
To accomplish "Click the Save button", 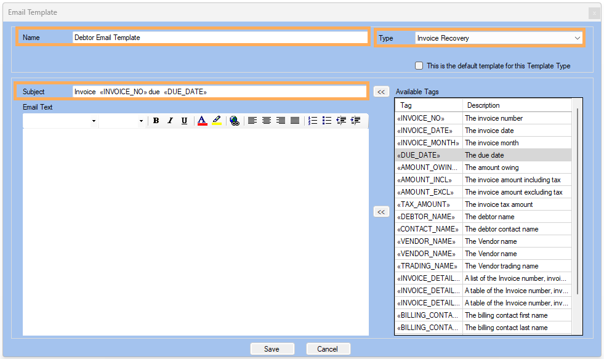I will (x=272, y=349).
